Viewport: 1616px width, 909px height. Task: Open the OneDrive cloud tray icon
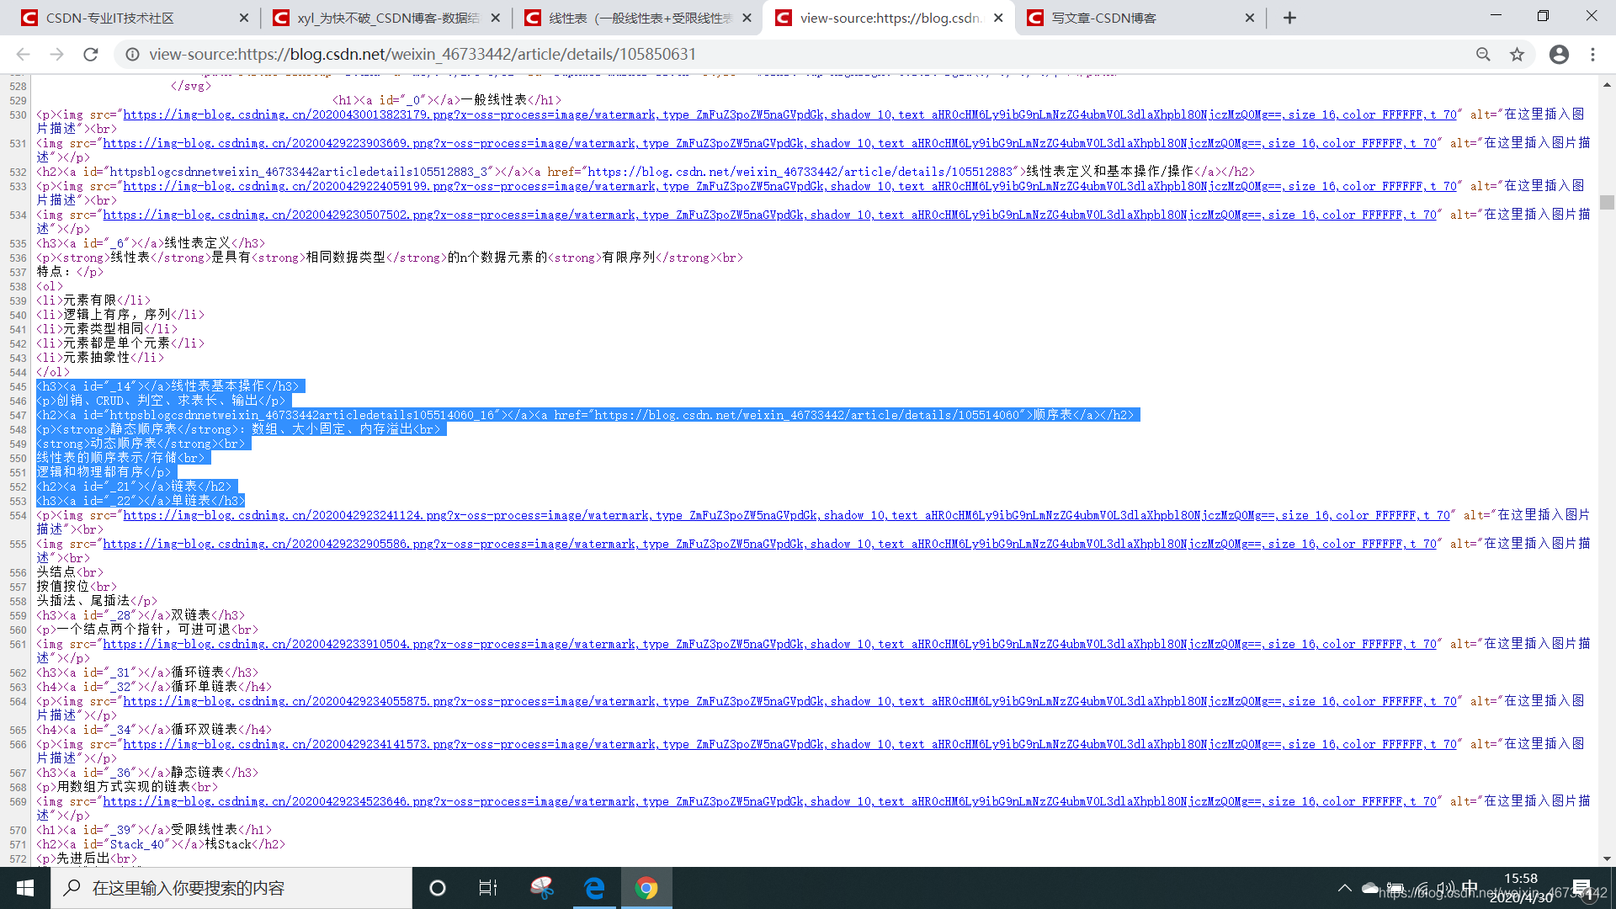1370,888
